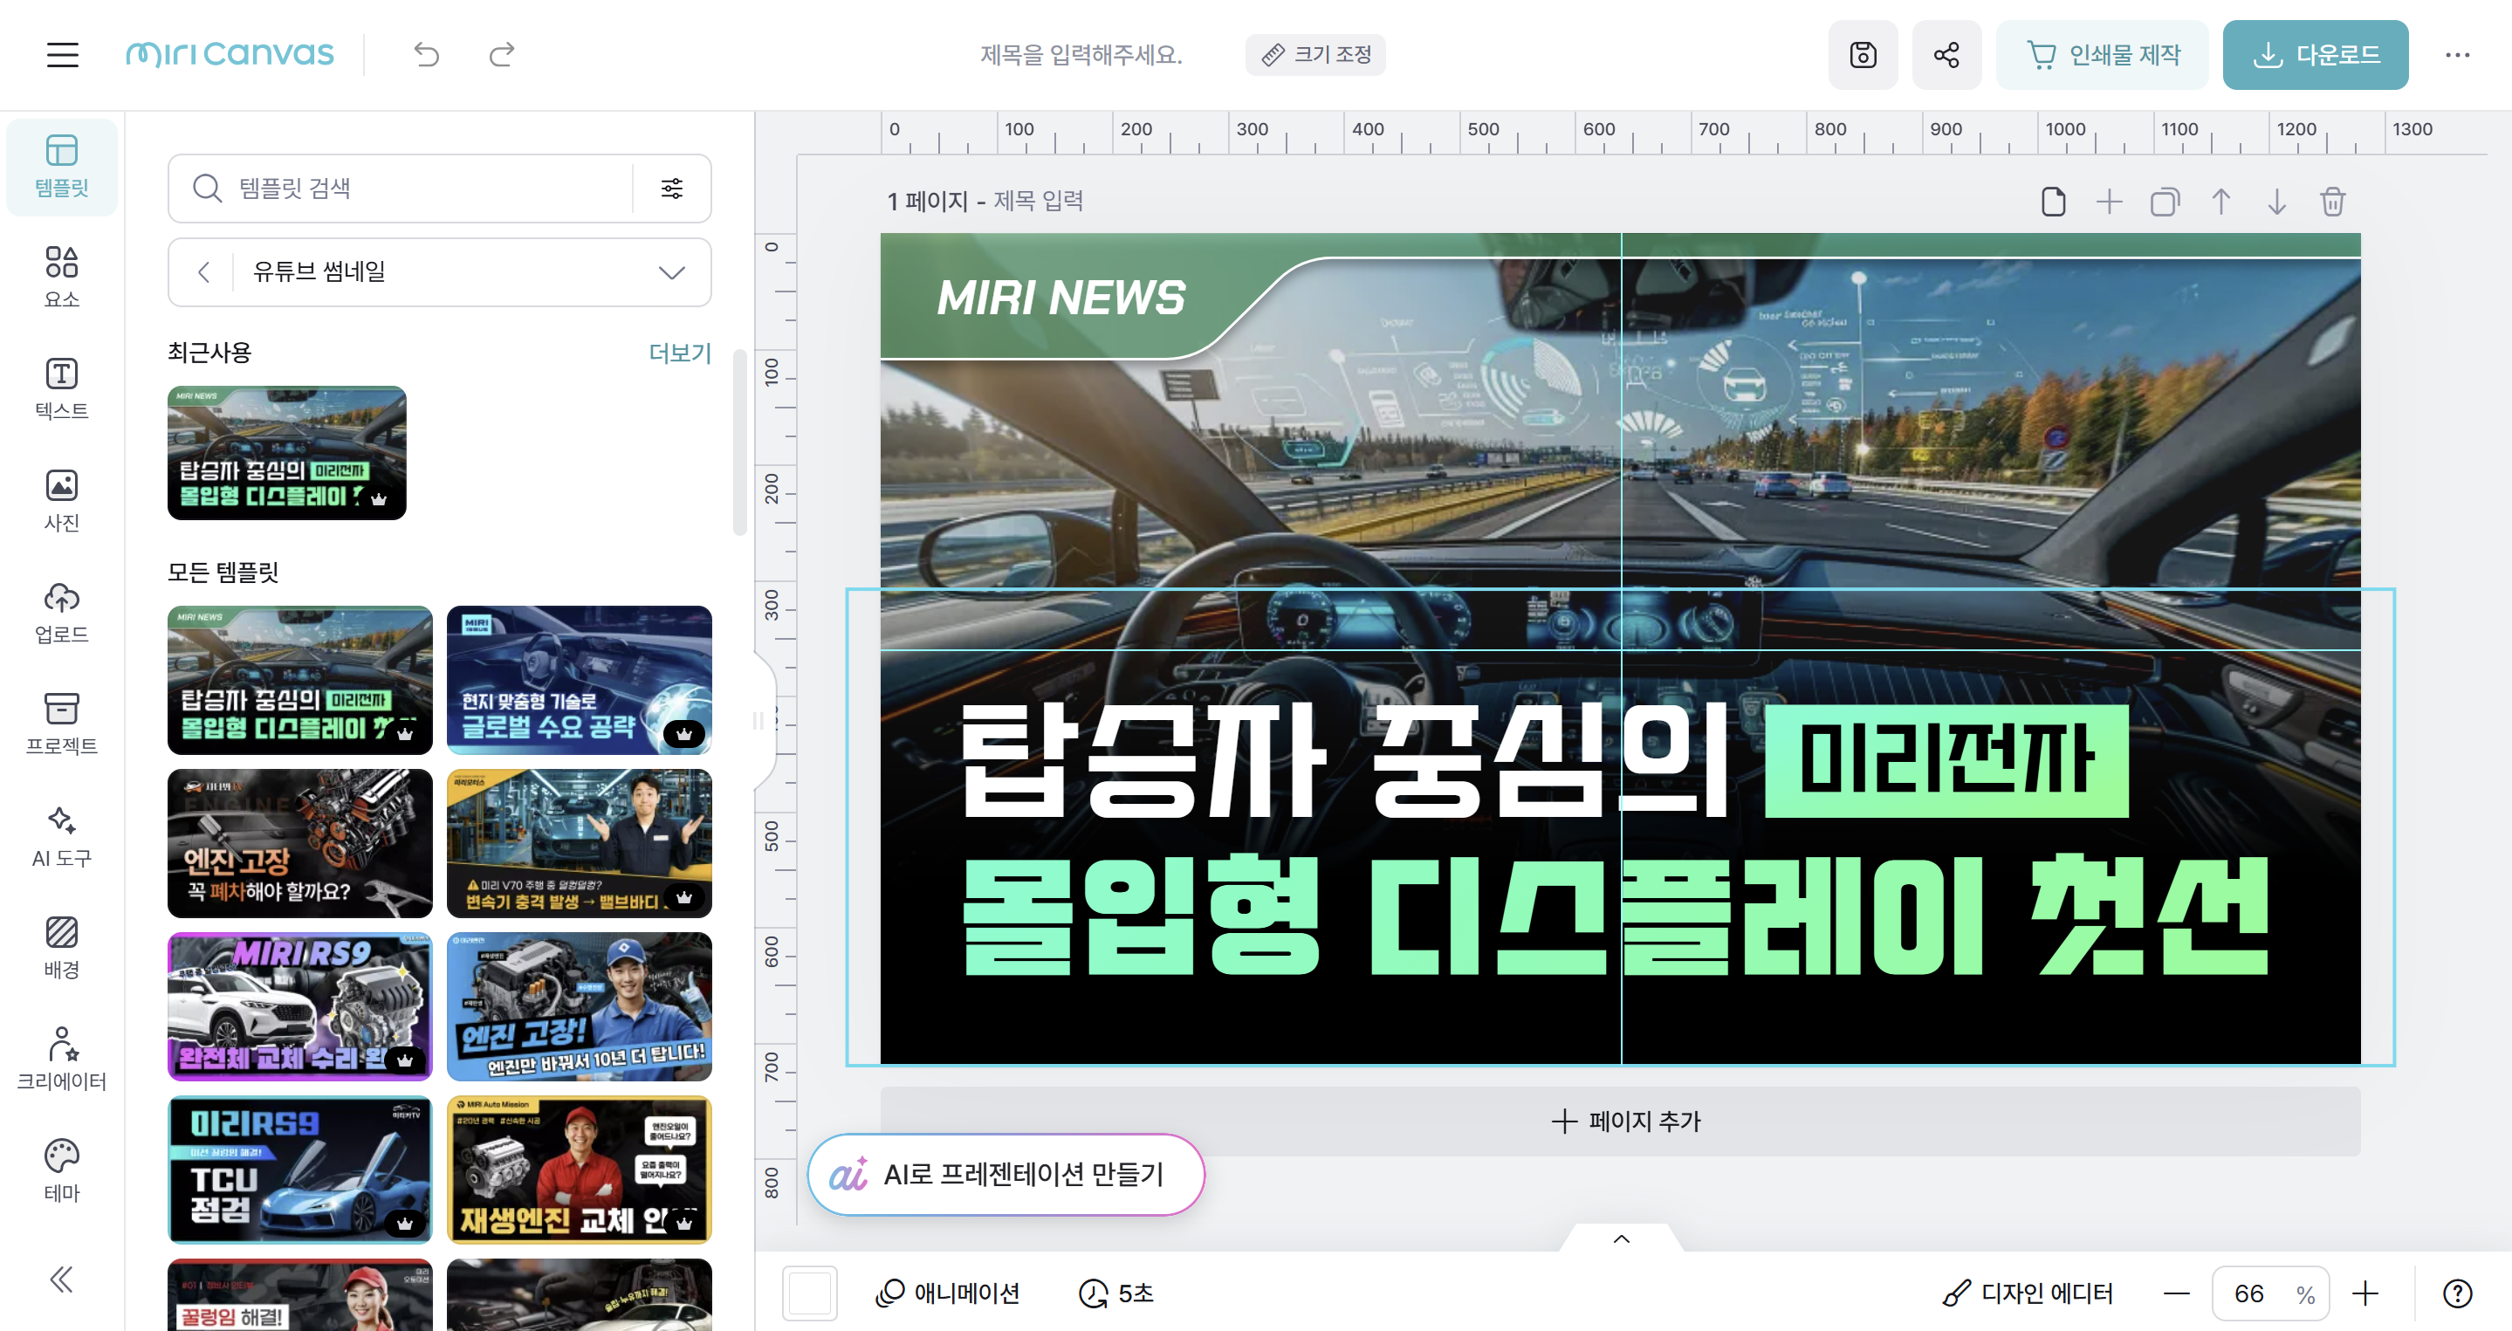Select the 현지 맞춤형 기술로 template

pyautogui.click(x=580, y=680)
